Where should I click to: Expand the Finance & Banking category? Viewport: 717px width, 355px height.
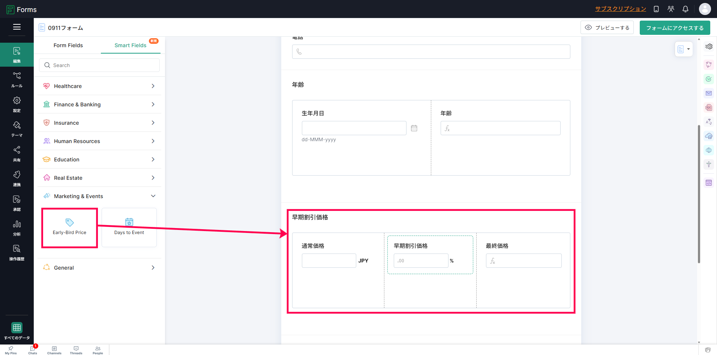point(99,104)
